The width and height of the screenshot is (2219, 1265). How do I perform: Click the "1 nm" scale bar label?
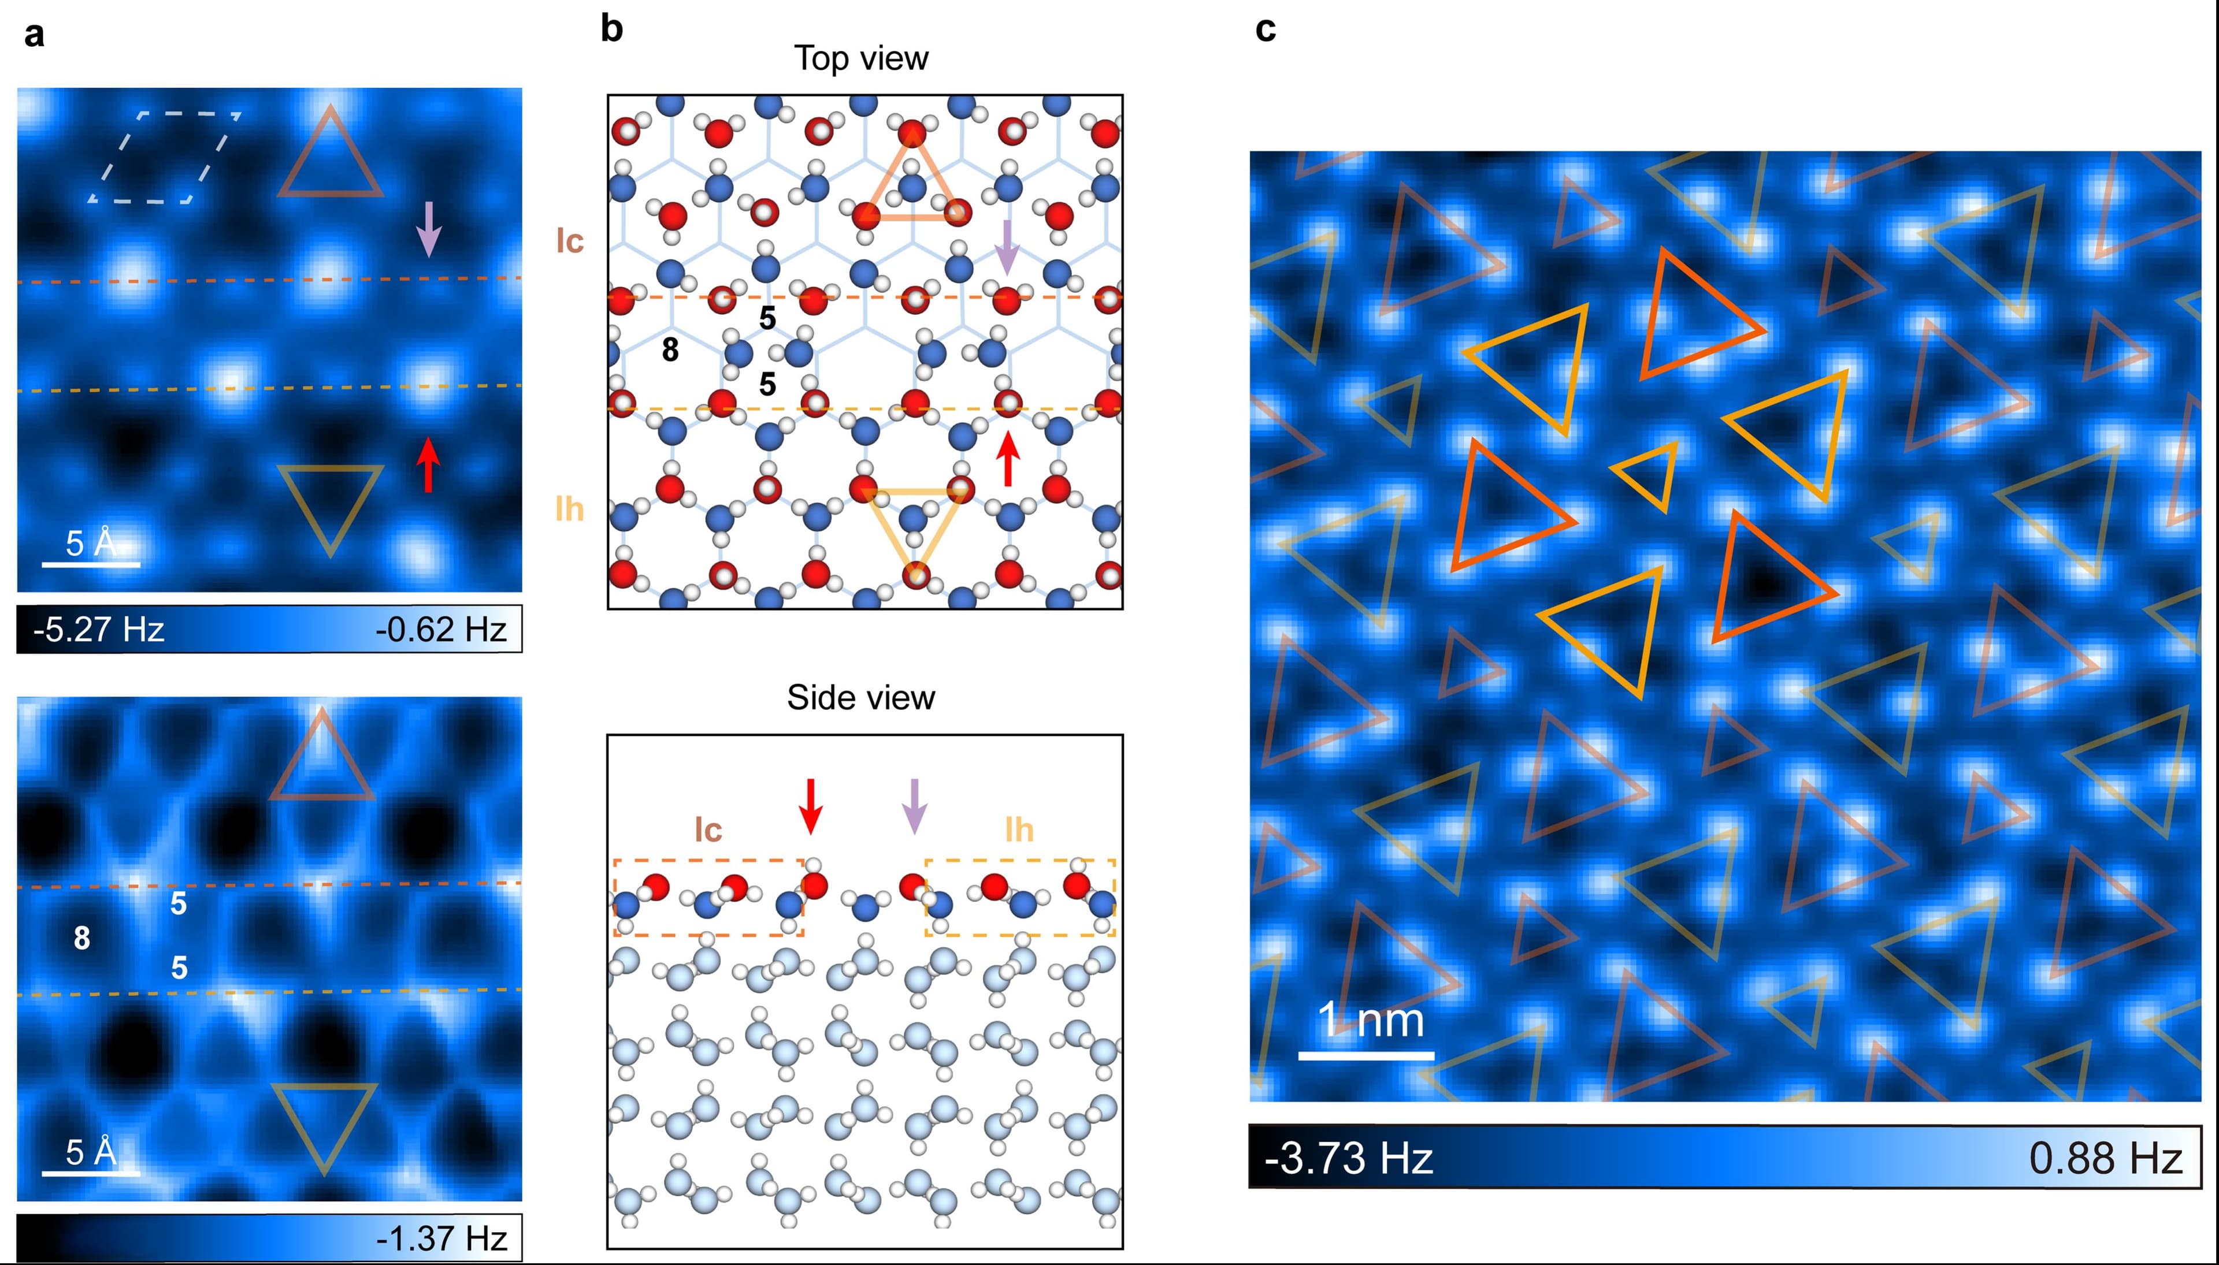click(x=1371, y=1020)
